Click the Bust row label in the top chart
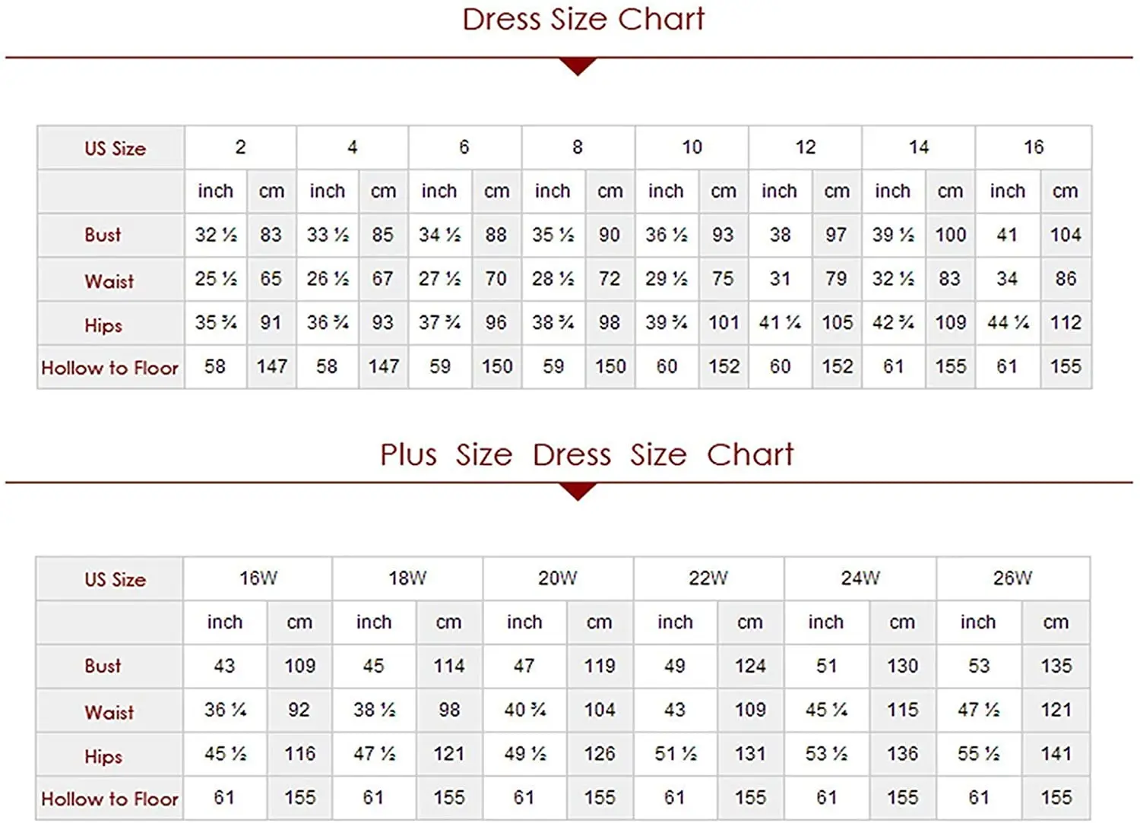Screen dimensions: 1140x823 [x=103, y=236]
